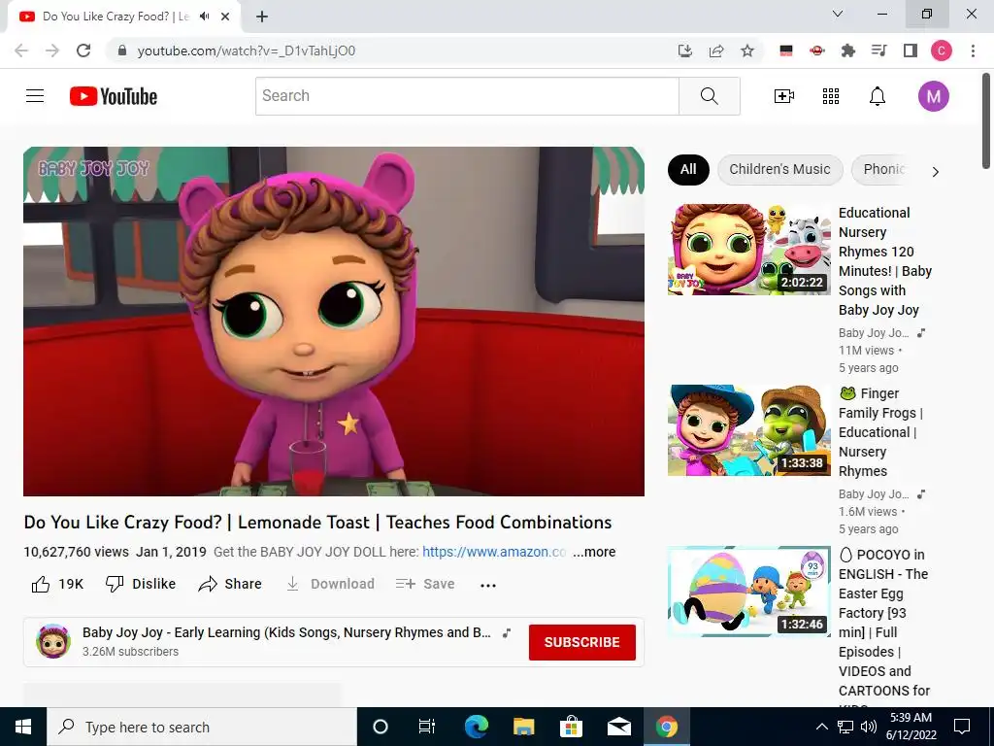
Task: Select the Children's Music chip
Action: [x=779, y=169]
